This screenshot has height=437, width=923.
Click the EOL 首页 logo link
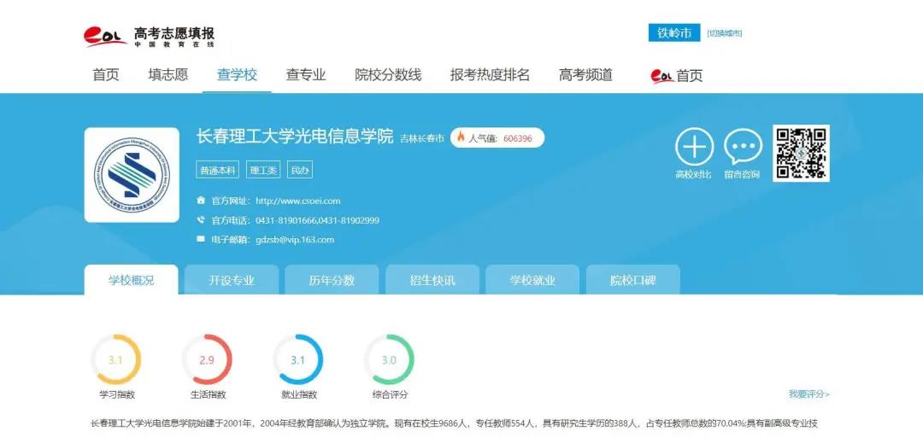[x=677, y=75]
